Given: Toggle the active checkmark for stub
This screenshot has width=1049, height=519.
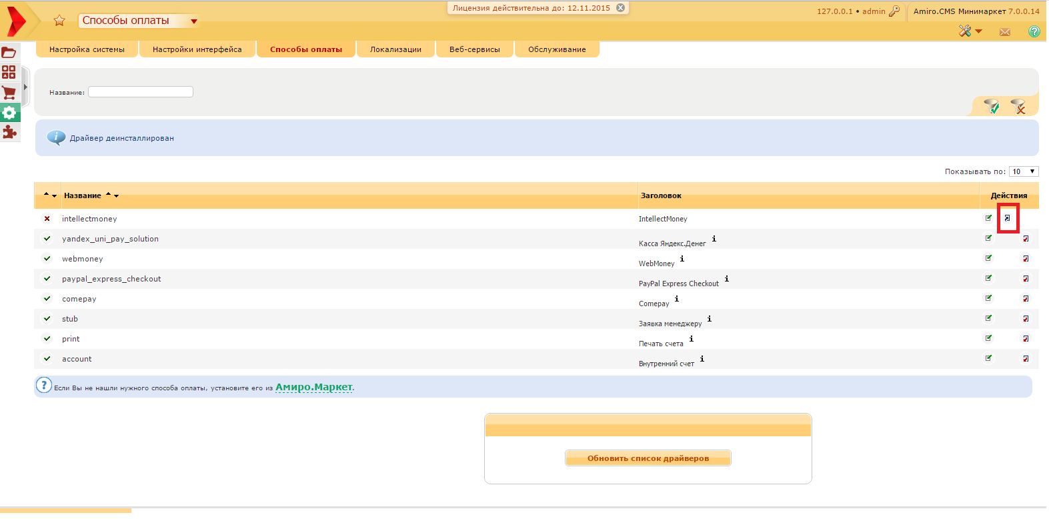Looking at the screenshot, I should [47, 319].
